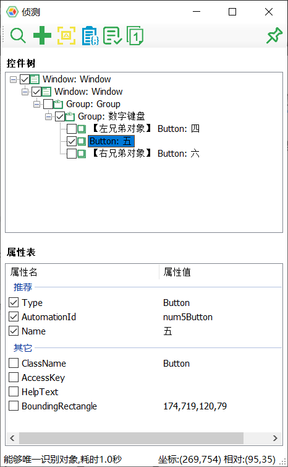
Task: Click the green numbered page icon
Action: point(135,36)
